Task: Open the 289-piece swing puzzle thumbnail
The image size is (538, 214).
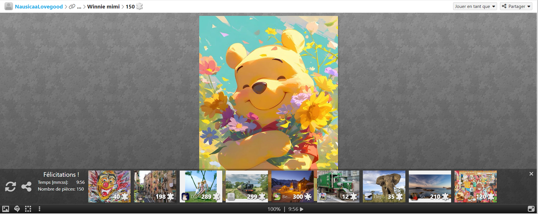Action: (201, 186)
